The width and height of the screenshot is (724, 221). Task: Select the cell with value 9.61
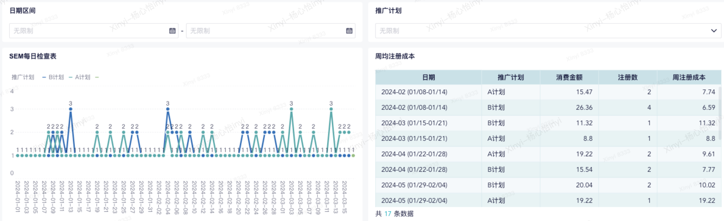click(689, 154)
